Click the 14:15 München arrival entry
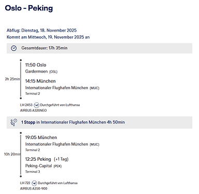 (x=40, y=81)
